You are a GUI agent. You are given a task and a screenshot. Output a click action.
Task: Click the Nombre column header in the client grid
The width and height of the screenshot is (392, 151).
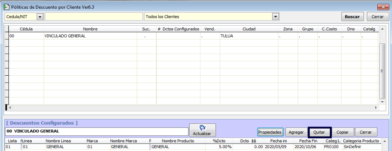[x=90, y=29]
